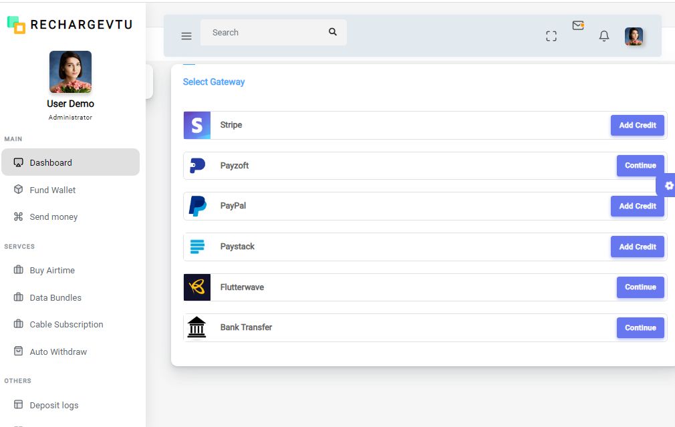
Task: Click the Stripe gateway label
Action: 231,125
